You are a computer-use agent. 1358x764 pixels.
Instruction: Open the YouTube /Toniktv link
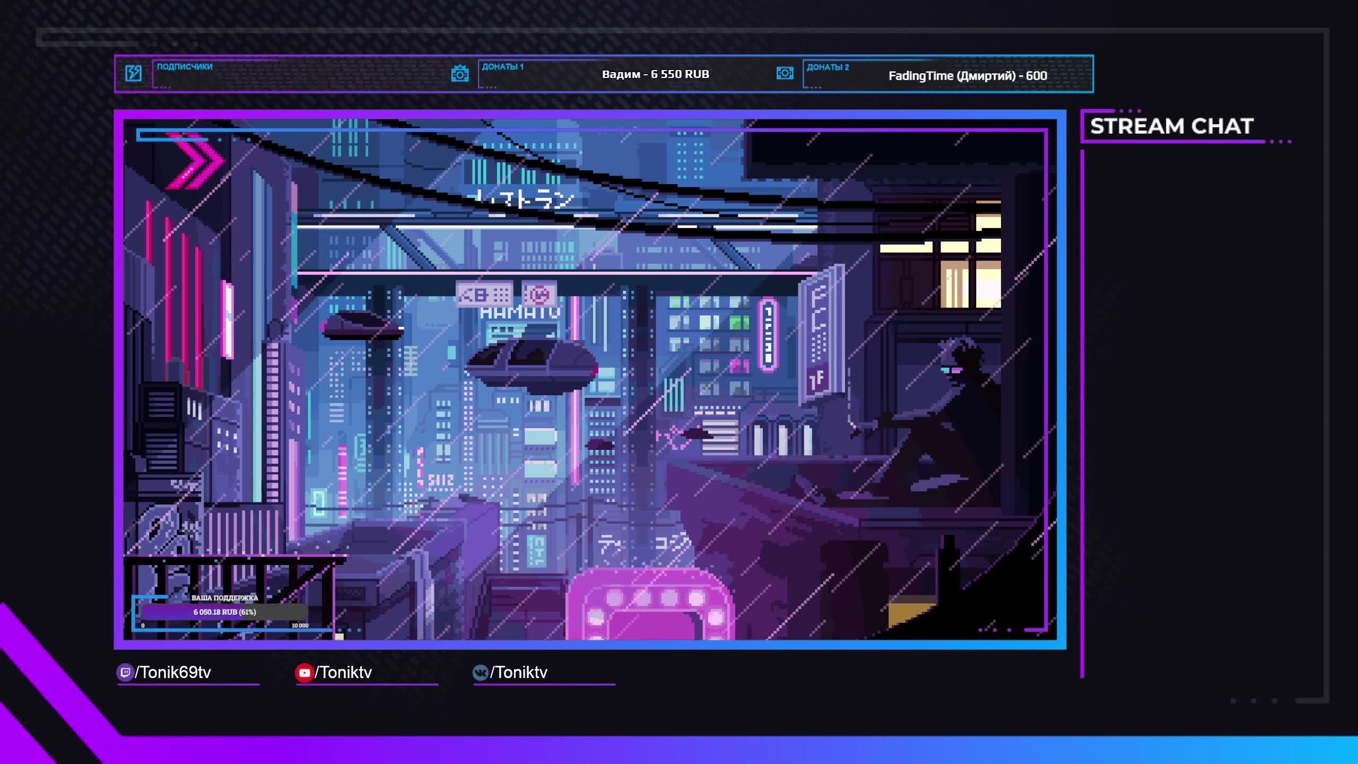coord(343,673)
